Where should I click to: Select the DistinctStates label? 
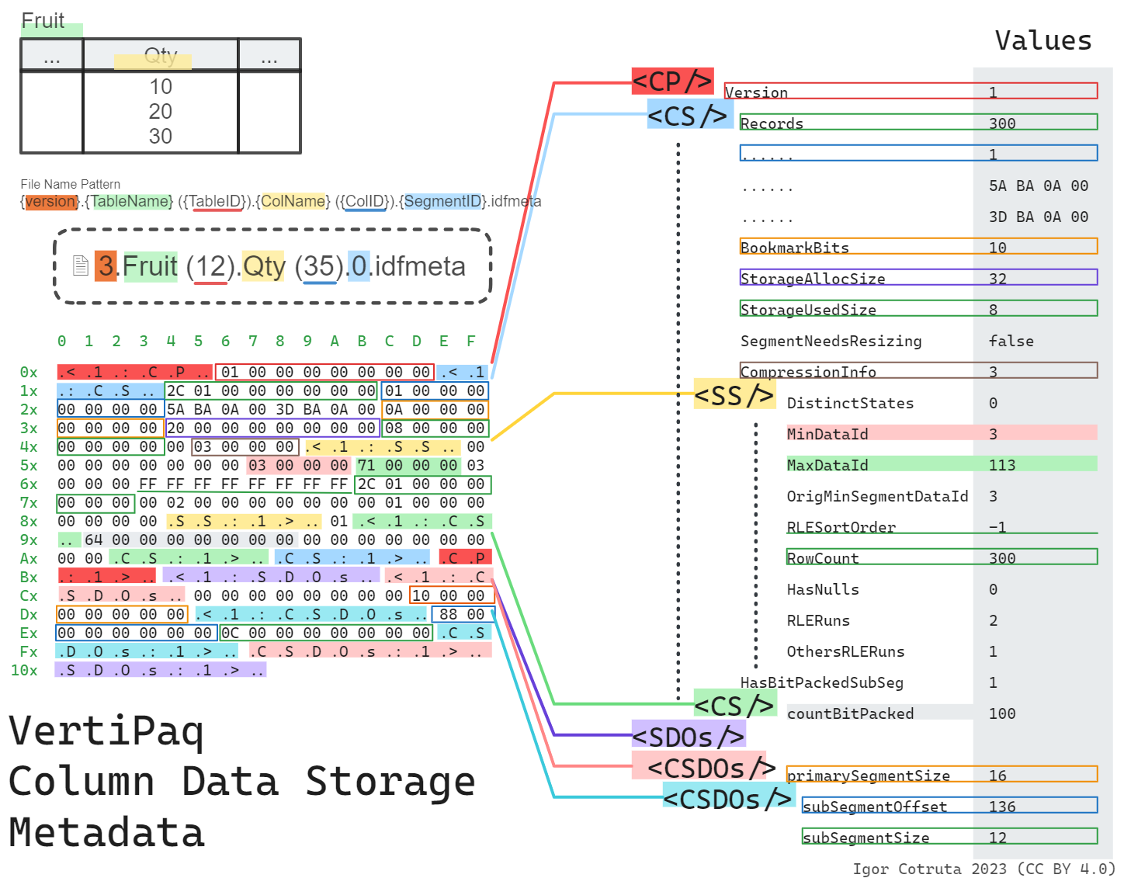[851, 403]
